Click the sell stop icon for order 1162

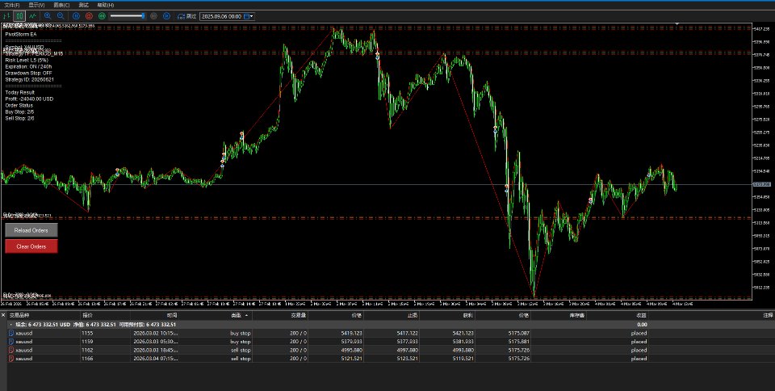pos(11,350)
